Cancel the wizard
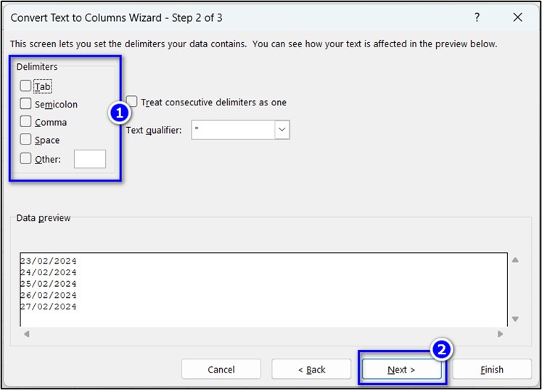Screen dimensions: 542x390 point(221,370)
